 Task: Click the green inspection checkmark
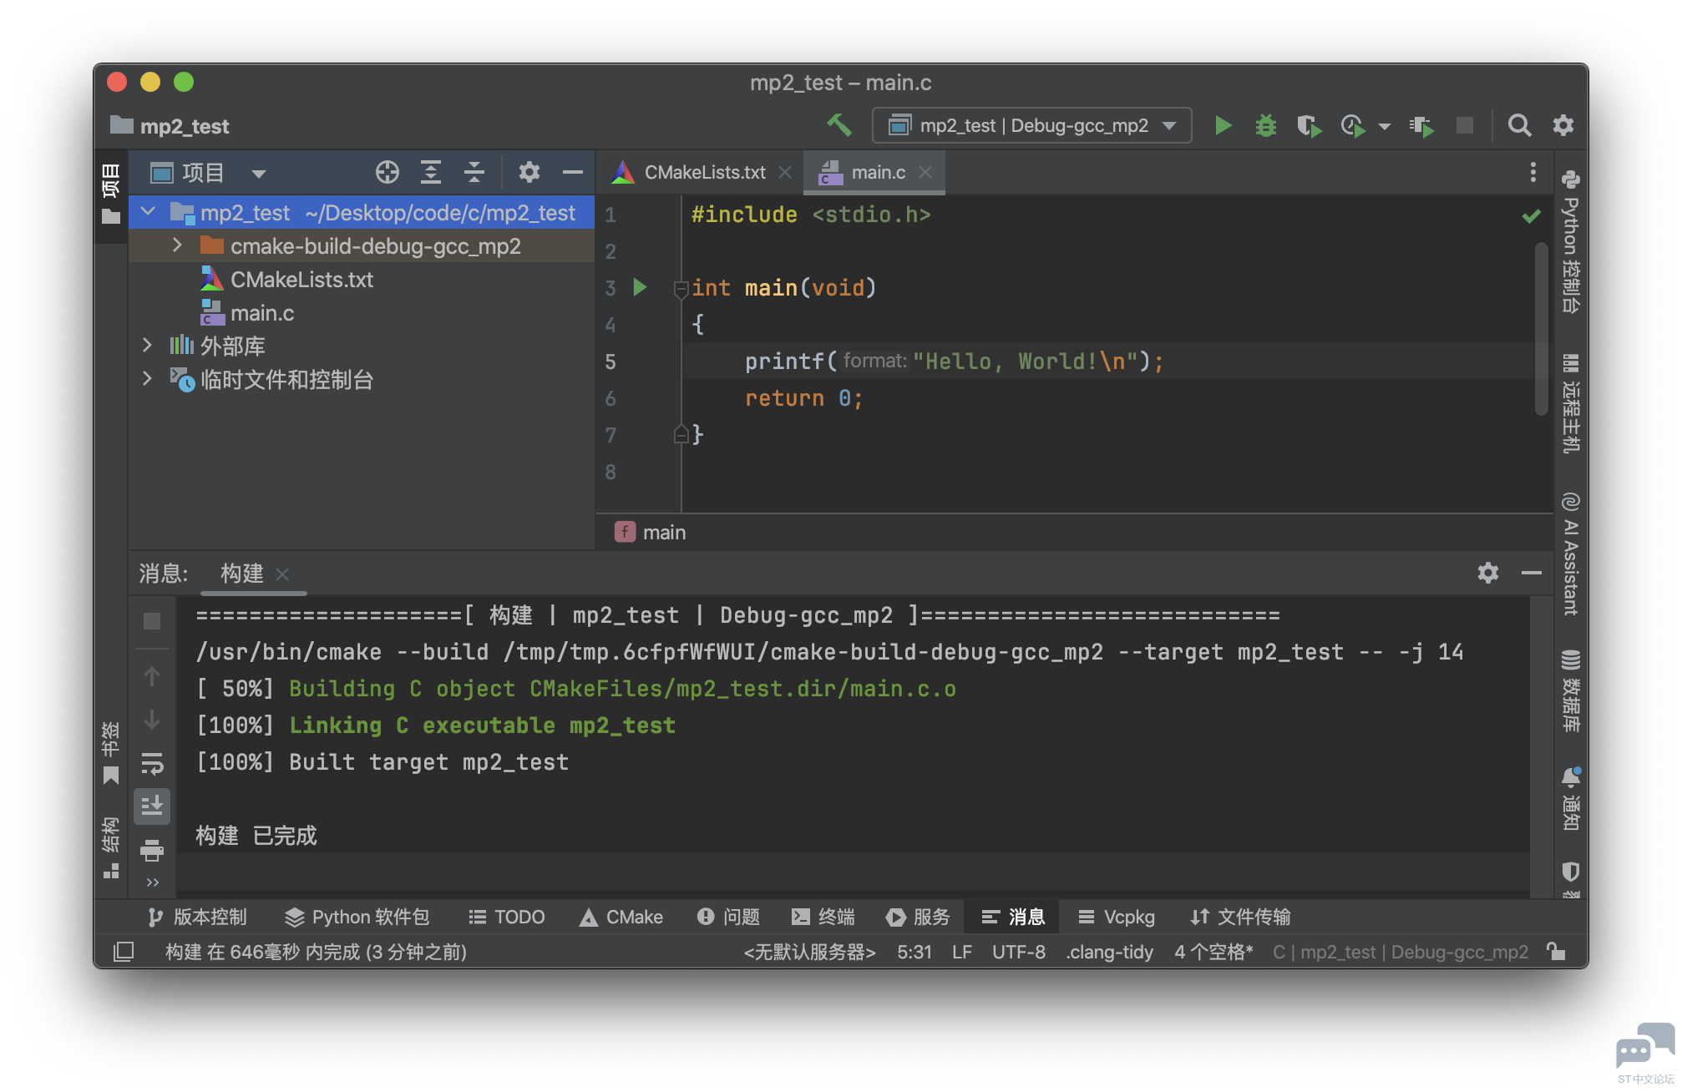[1531, 216]
